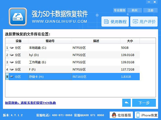Sort by 大小 column header
The height and width of the screenshot is (120, 161).
[x=130, y=41]
